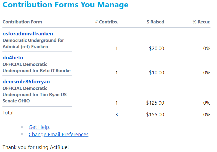
Task: Select the $125.00 raised amount
Action: (155, 103)
